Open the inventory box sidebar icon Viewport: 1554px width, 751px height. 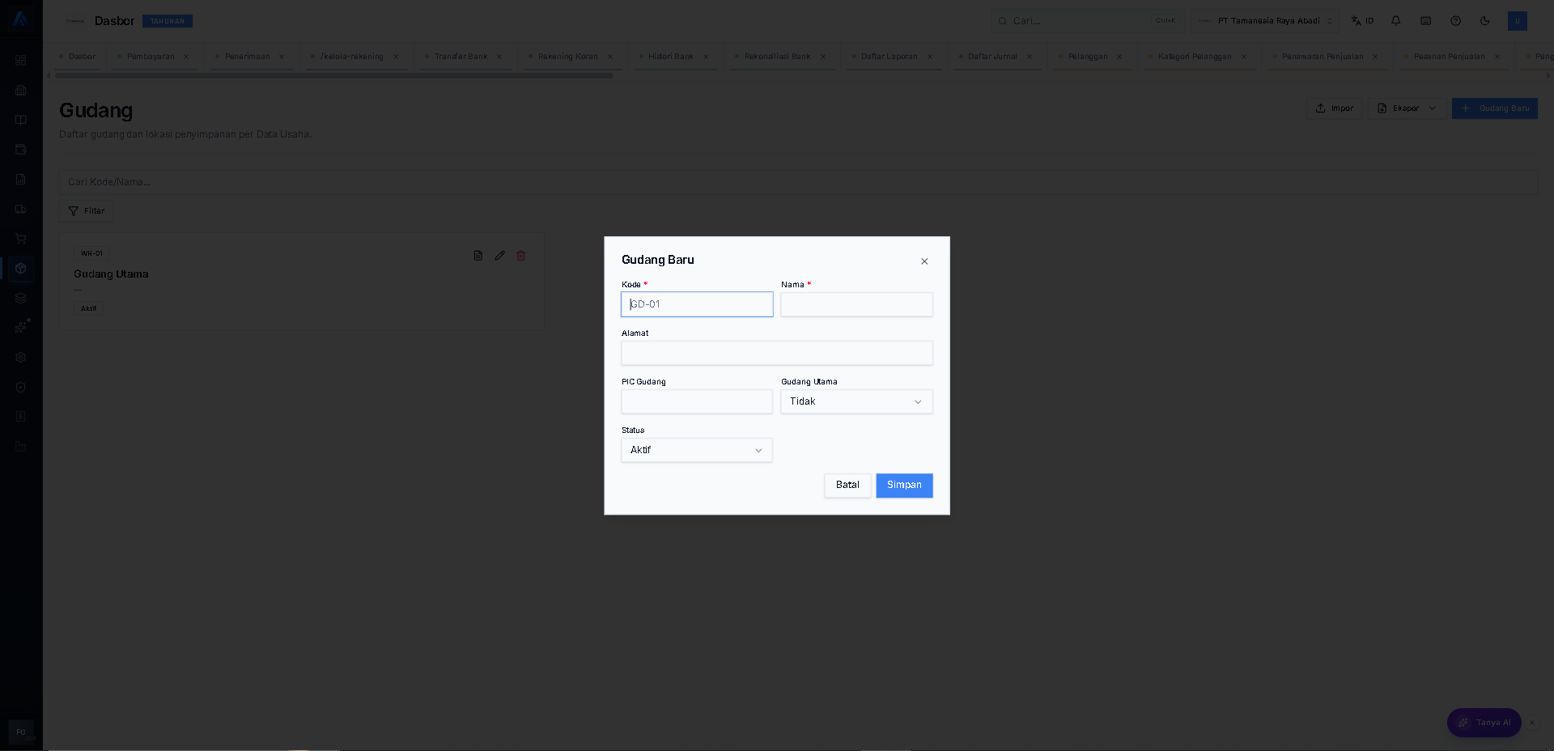pyautogui.click(x=21, y=268)
